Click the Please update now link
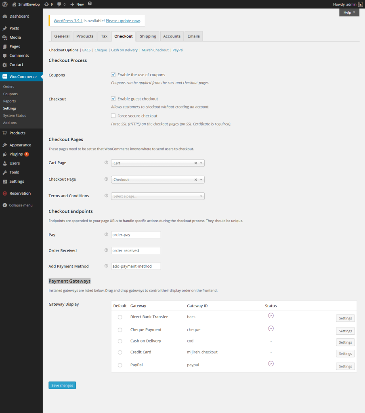Screen dimensions: 365x413 tap(123, 21)
